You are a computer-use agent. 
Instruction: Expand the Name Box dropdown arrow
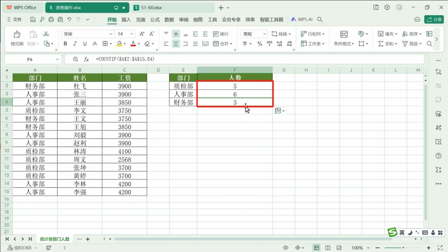pyautogui.click(x=57, y=59)
